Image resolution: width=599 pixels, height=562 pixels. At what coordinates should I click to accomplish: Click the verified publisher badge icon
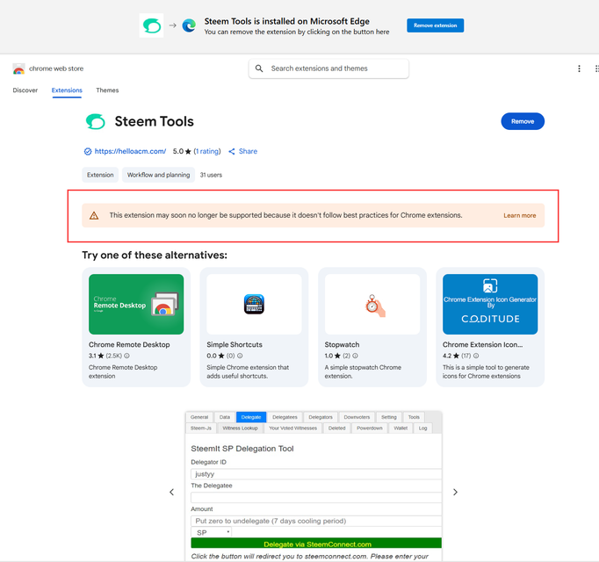[88, 151]
